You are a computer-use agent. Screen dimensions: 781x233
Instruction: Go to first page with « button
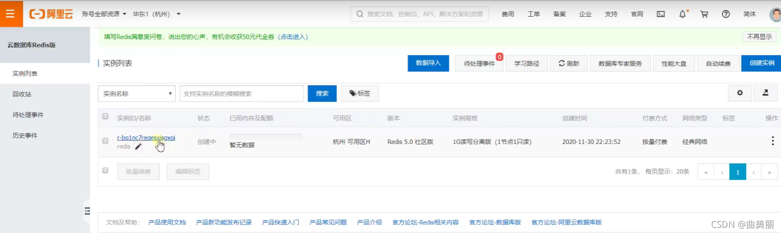click(706, 172)
